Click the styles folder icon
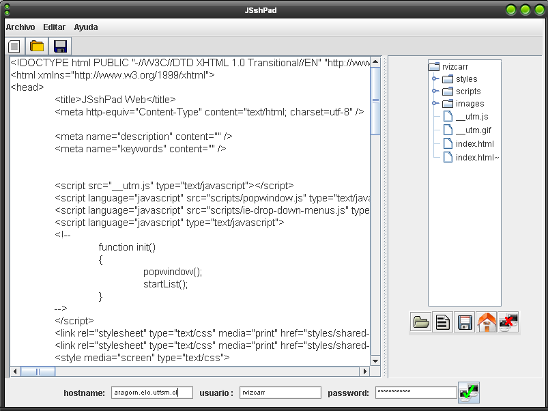The height and width of the screenshot is (411, 548). tap(448, 79)
